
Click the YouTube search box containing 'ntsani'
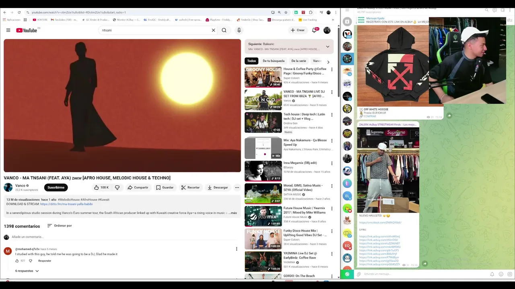click(157, 30)
